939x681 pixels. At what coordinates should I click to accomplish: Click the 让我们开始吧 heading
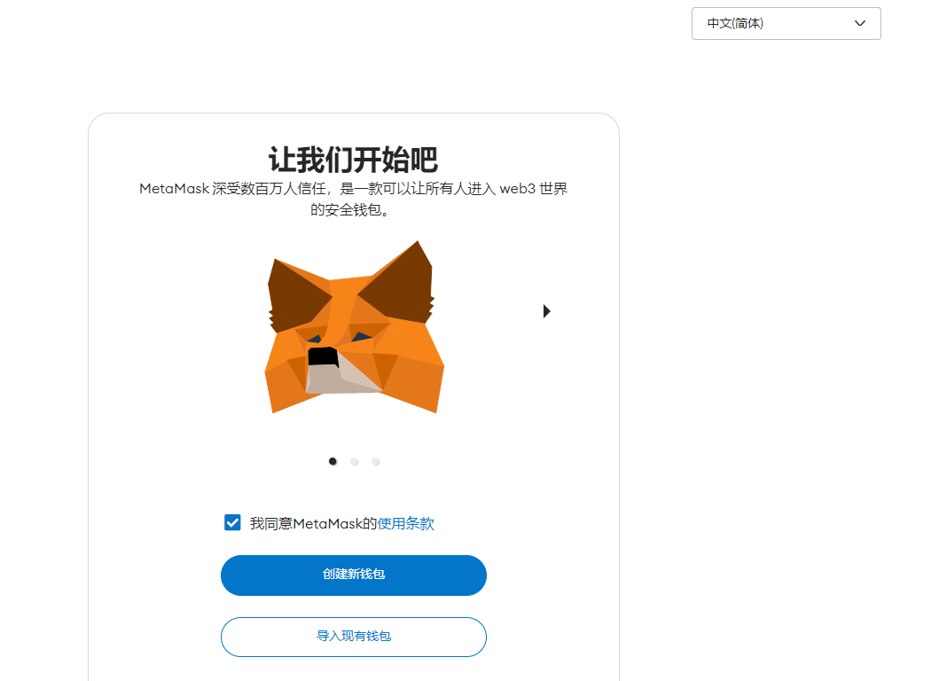353,160
